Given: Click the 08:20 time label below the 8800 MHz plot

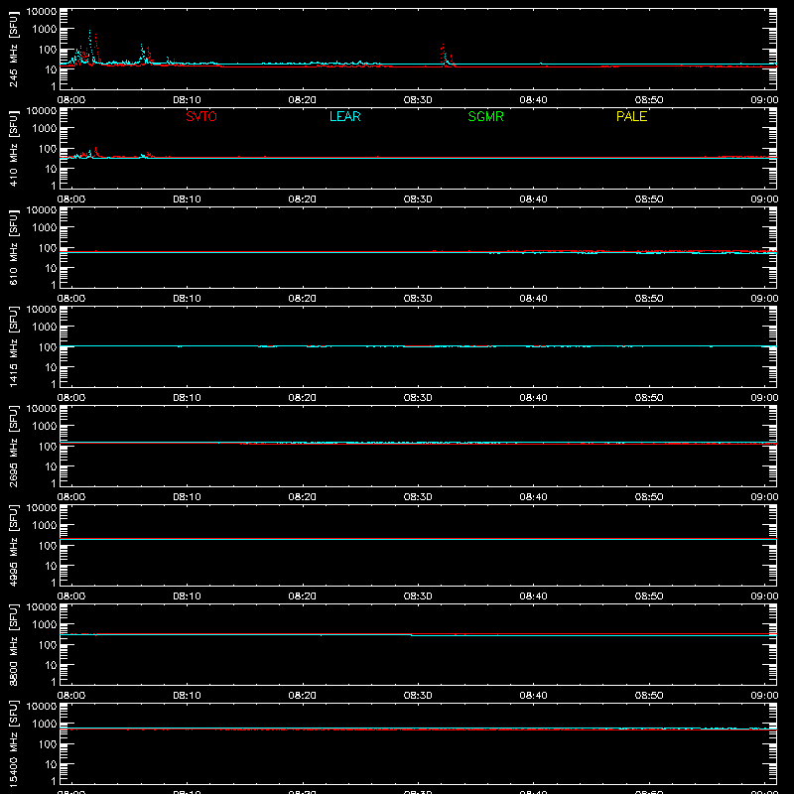Looking at the screenshot, I should tap(303, 696).
